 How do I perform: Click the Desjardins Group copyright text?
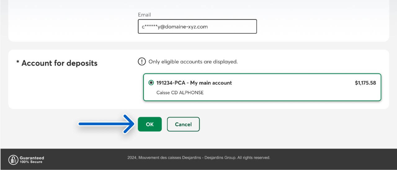198,158
